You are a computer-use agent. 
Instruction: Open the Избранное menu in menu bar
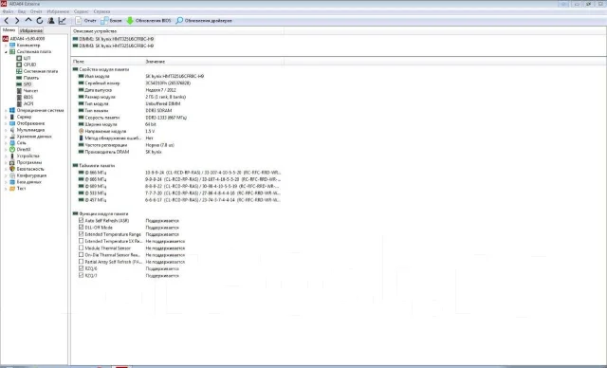click(58, 11)
